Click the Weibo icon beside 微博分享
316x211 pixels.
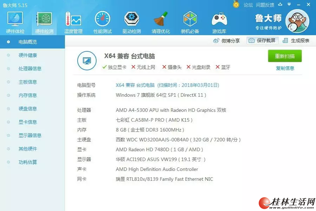tap(216, 40)
